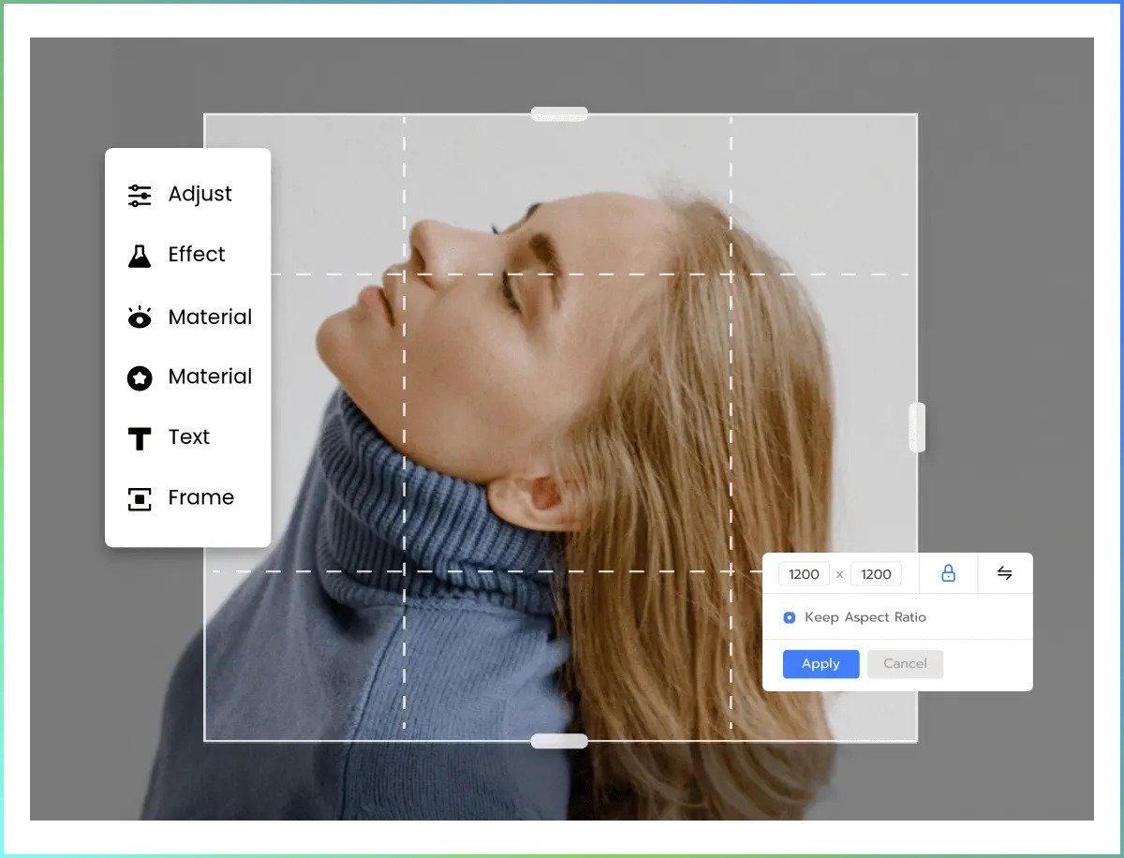The width and height of the screenshot is (1124, 858).
Task: Swap width and height with the arrows icon
Action: pos(1005,573)
